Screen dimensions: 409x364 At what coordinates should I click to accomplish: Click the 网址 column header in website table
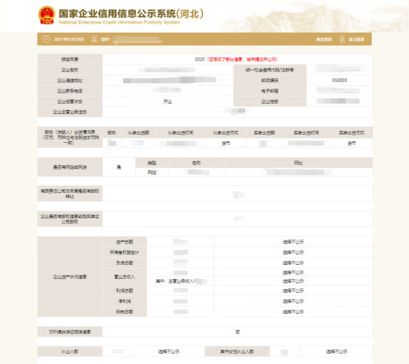coord(298,163)
